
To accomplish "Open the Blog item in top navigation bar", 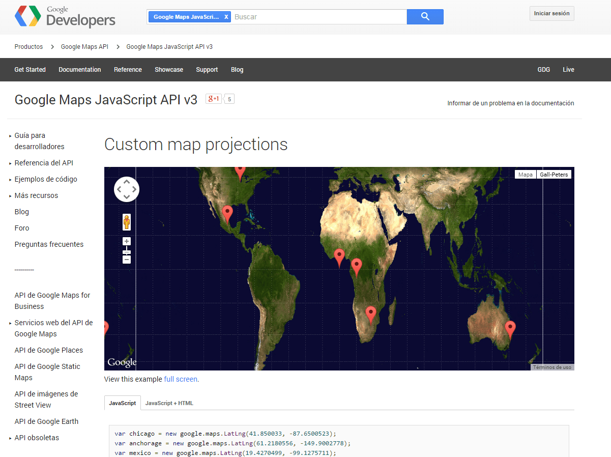I will click(237, 70).
